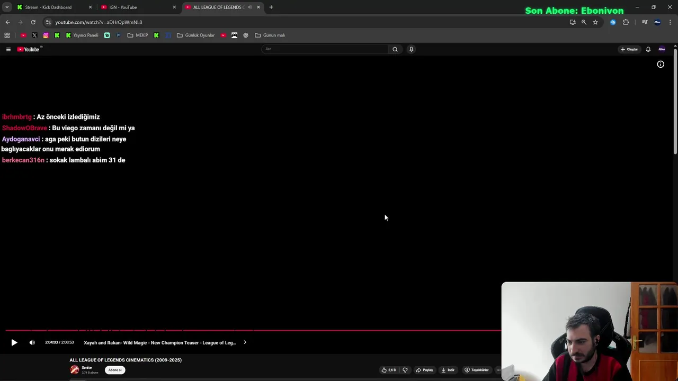
Task: Download the video with İndir
Action: coord(448,370)
